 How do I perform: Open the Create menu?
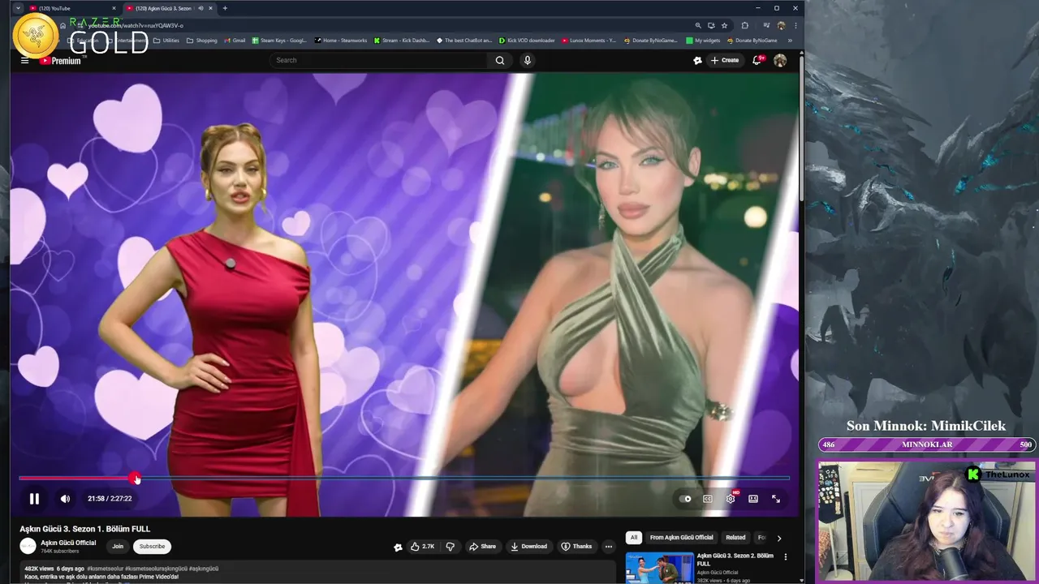(725, 60)
